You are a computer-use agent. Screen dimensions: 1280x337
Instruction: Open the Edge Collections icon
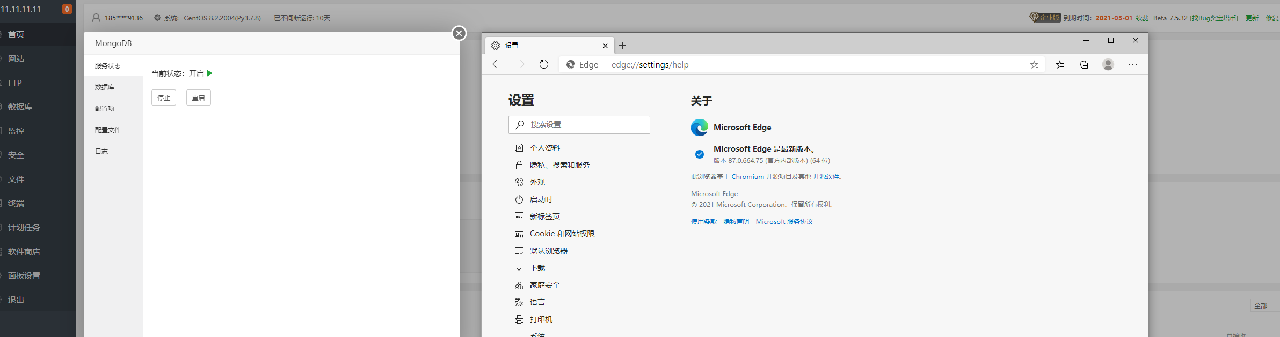coord(1084,64)
